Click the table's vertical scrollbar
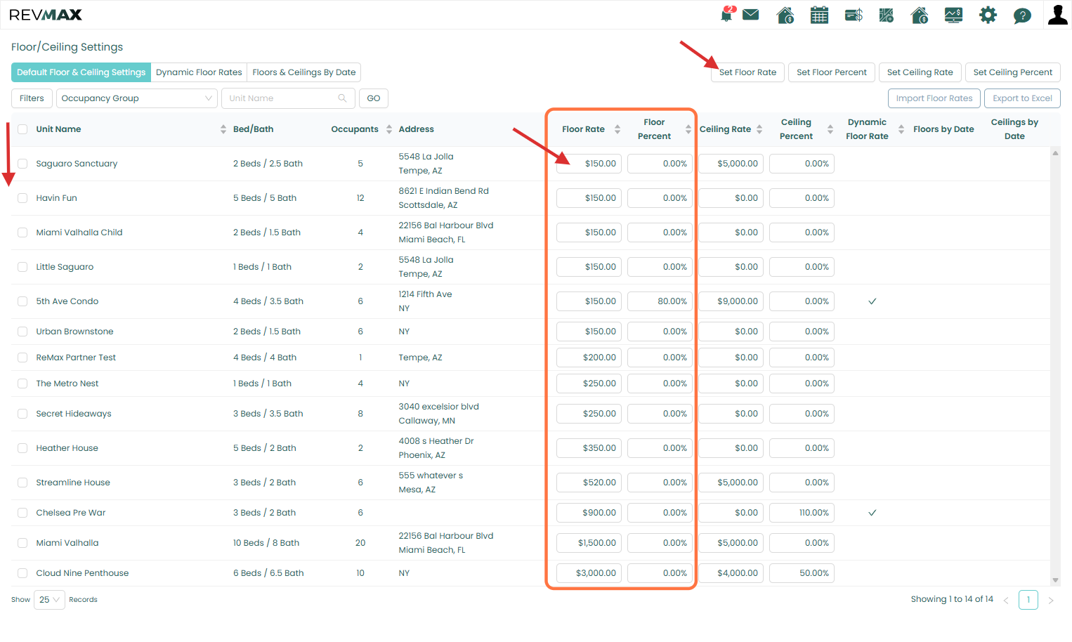Image resolution: width=1072 pixels, height=642 pixels. click(x=1055, y=367)
